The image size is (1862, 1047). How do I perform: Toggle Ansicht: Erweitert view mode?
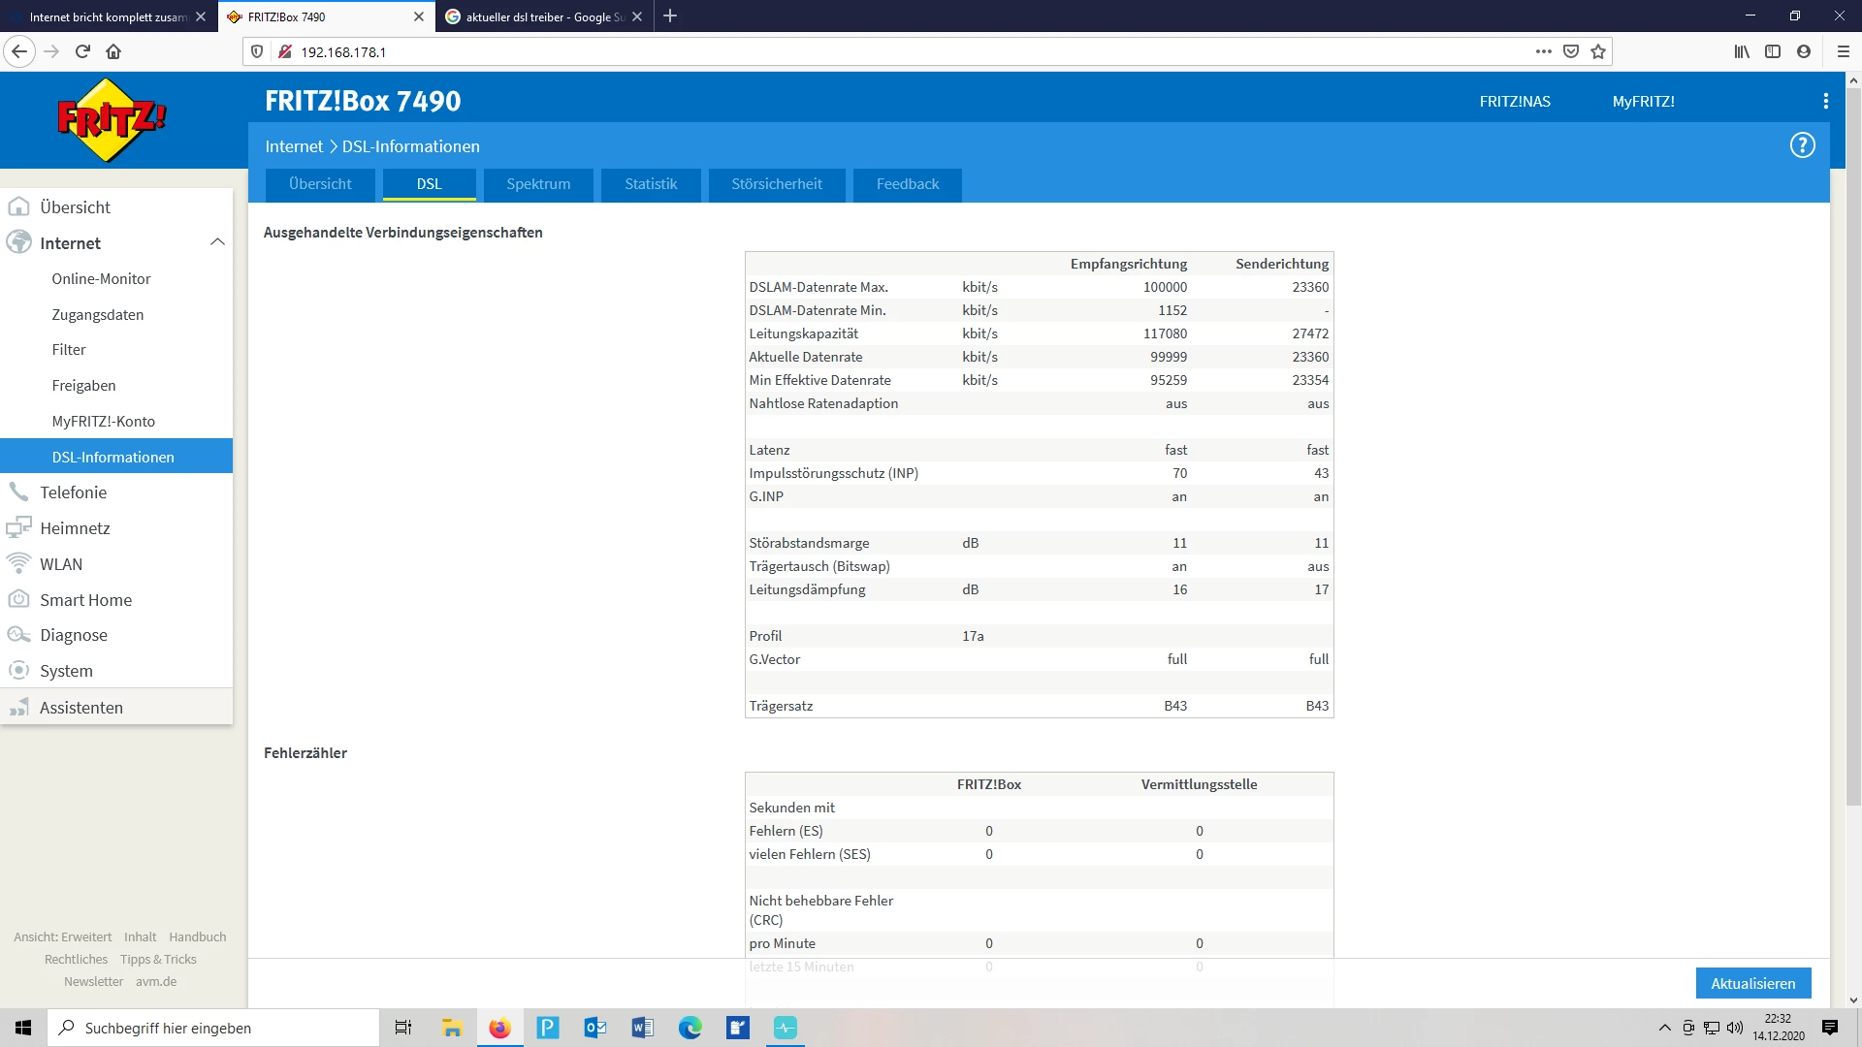pyautogui.click(x=63, y=936)
